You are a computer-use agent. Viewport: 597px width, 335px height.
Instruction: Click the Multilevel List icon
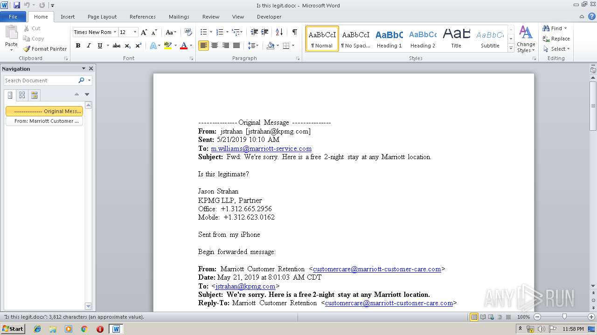[x=236, y=32]
